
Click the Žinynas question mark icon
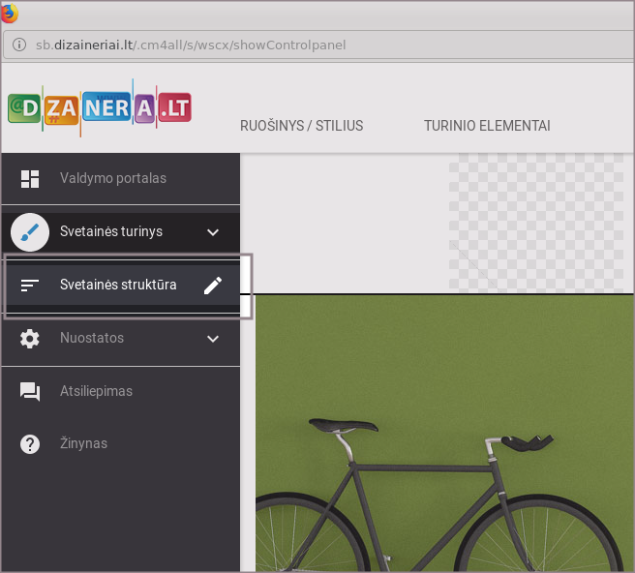30,443
